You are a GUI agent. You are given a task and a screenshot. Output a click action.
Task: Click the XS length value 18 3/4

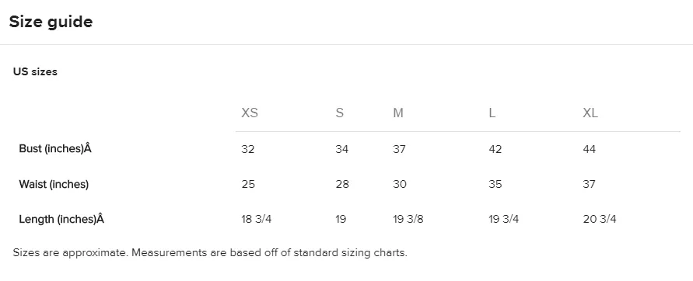click(x=257, y=219)
